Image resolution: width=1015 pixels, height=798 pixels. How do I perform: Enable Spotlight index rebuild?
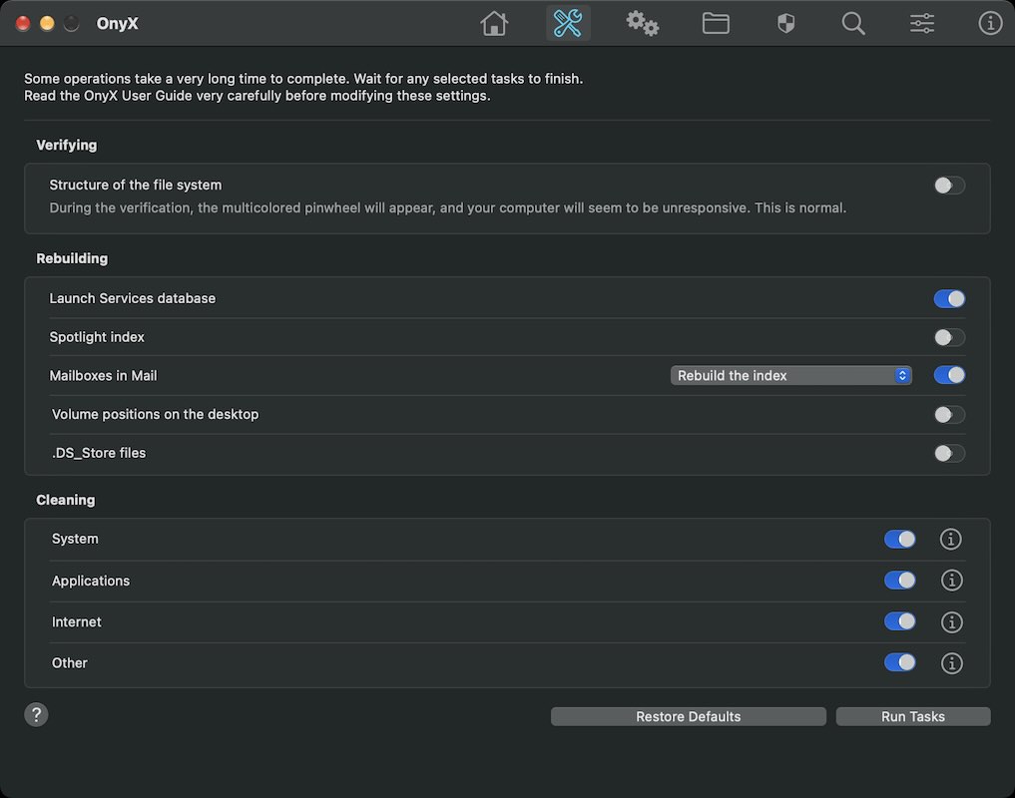pos(949,337)
